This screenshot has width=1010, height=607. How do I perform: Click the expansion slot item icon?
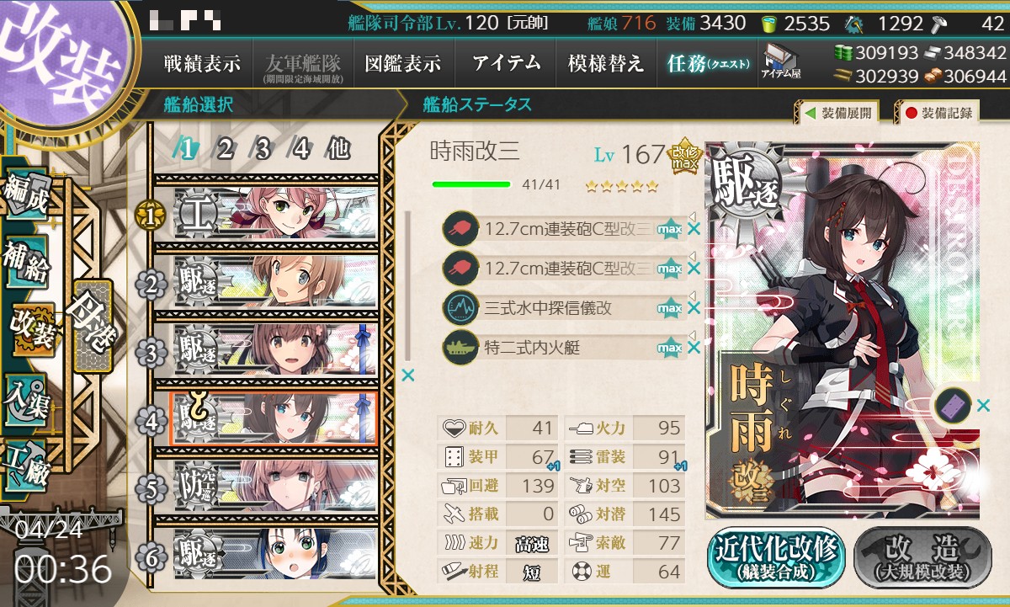(x=953, y=406)
